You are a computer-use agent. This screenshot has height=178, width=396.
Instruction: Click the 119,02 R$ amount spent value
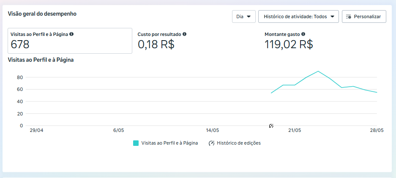[x=289, y=44]
